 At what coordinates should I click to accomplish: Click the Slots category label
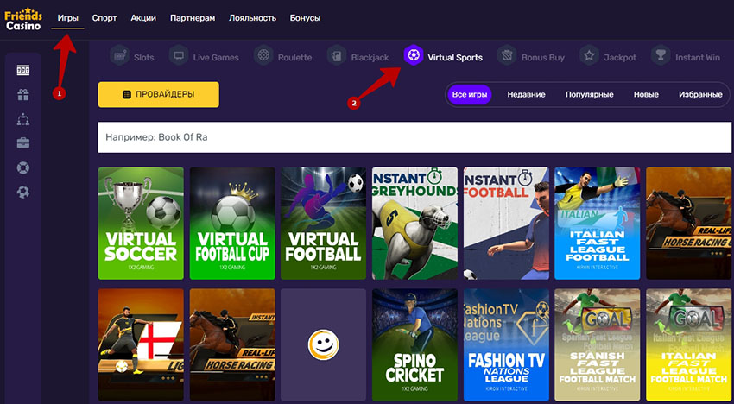click(x=143, y=58)
